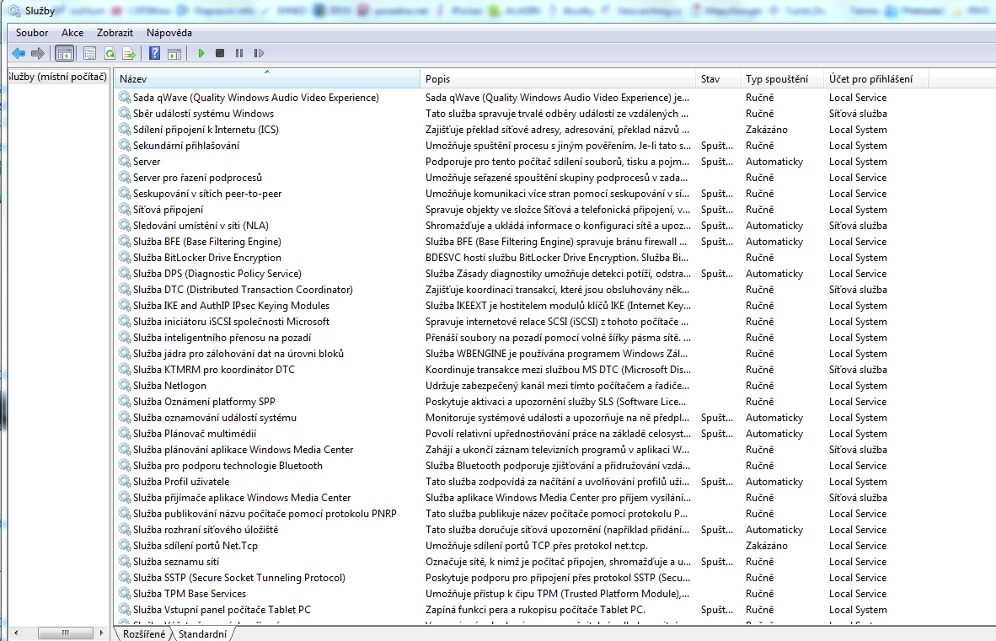Screen dimensions: 996x641
Task: Click the Forward arrow in toolbar
Action: click(37, 53)
